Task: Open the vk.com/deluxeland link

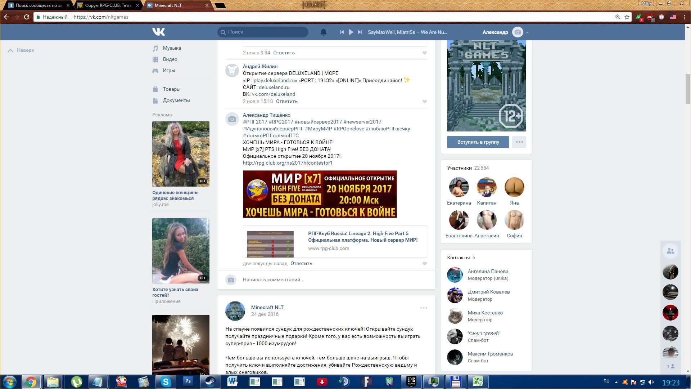Action: (274, 94)
